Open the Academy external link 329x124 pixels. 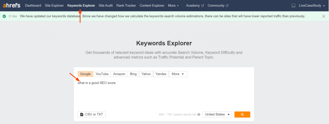coord(195,6)
